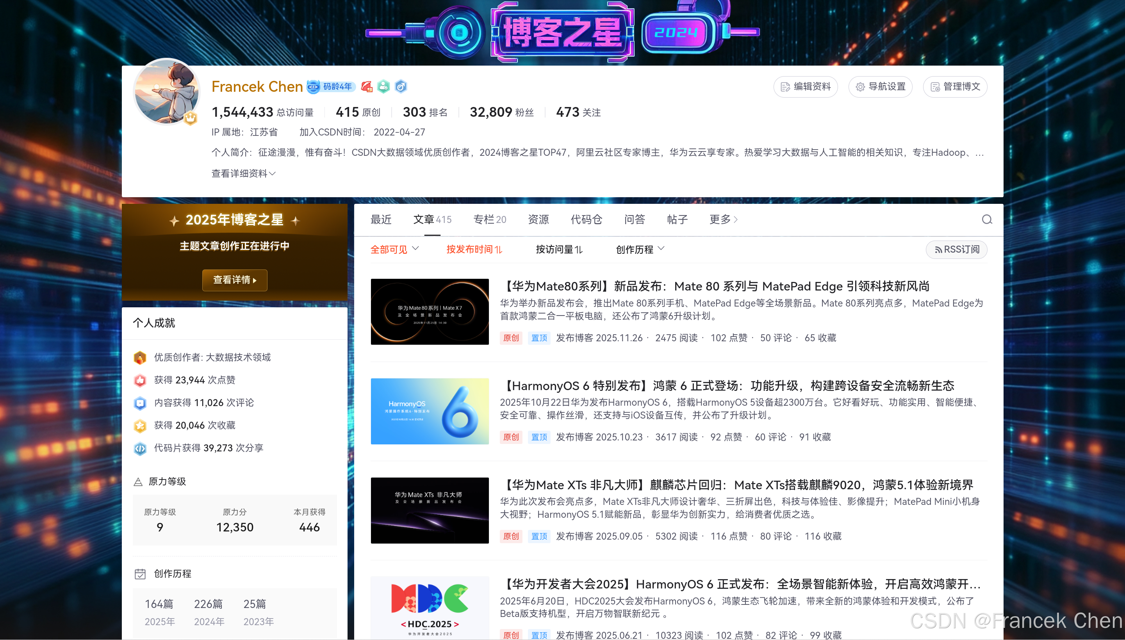Toggle sort by 按发布时间 order
This screenshot has height=640, width=1125.
474,250
